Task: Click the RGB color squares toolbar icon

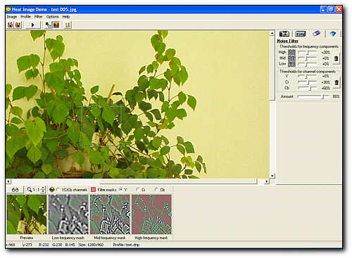Action: click(x=56, y=25)
